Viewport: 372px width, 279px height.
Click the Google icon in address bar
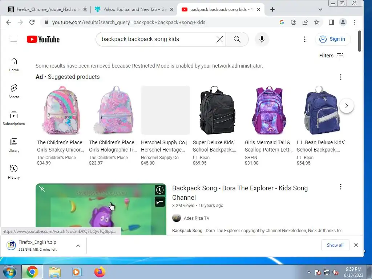point(282,22)
